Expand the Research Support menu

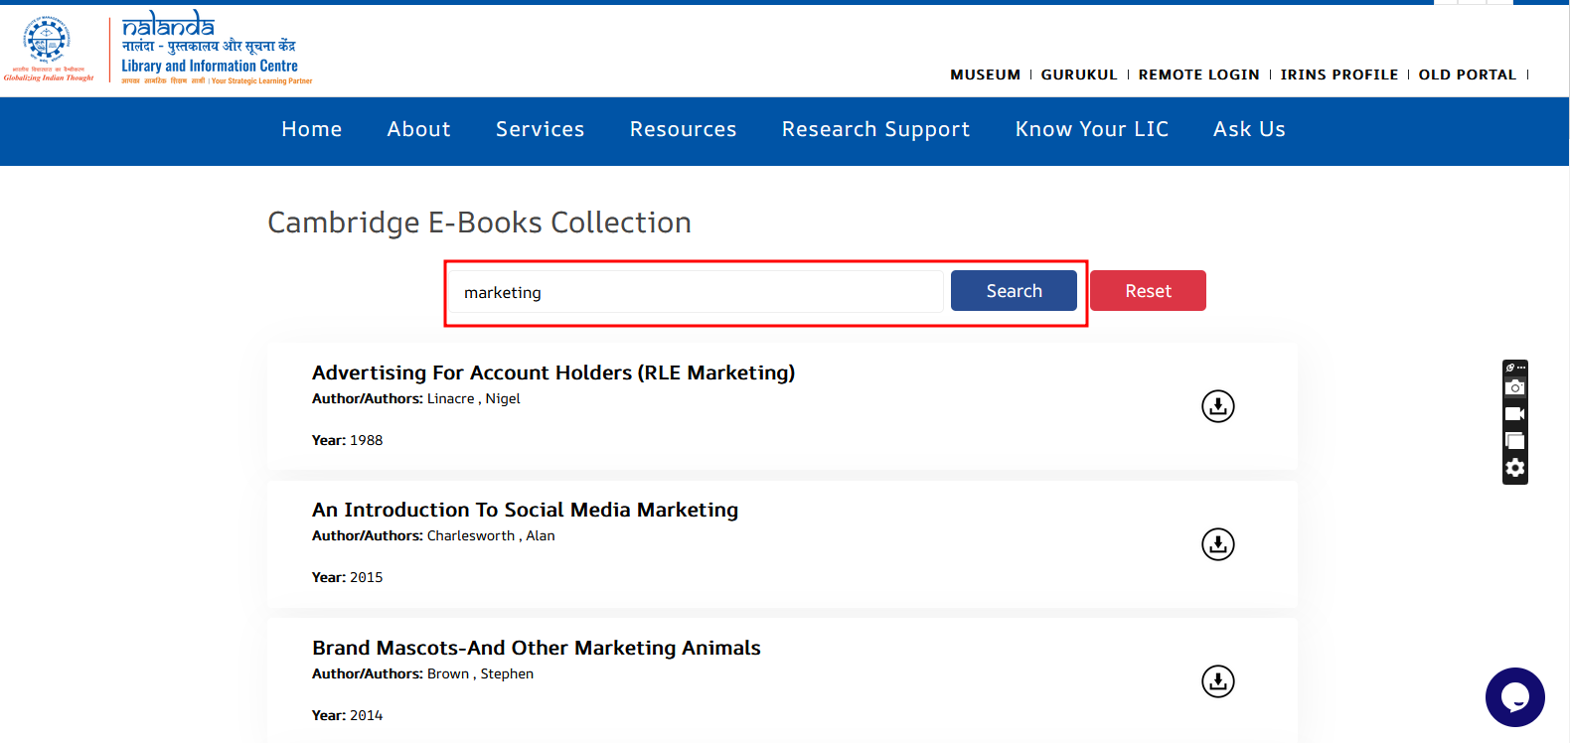click(875, 130)
